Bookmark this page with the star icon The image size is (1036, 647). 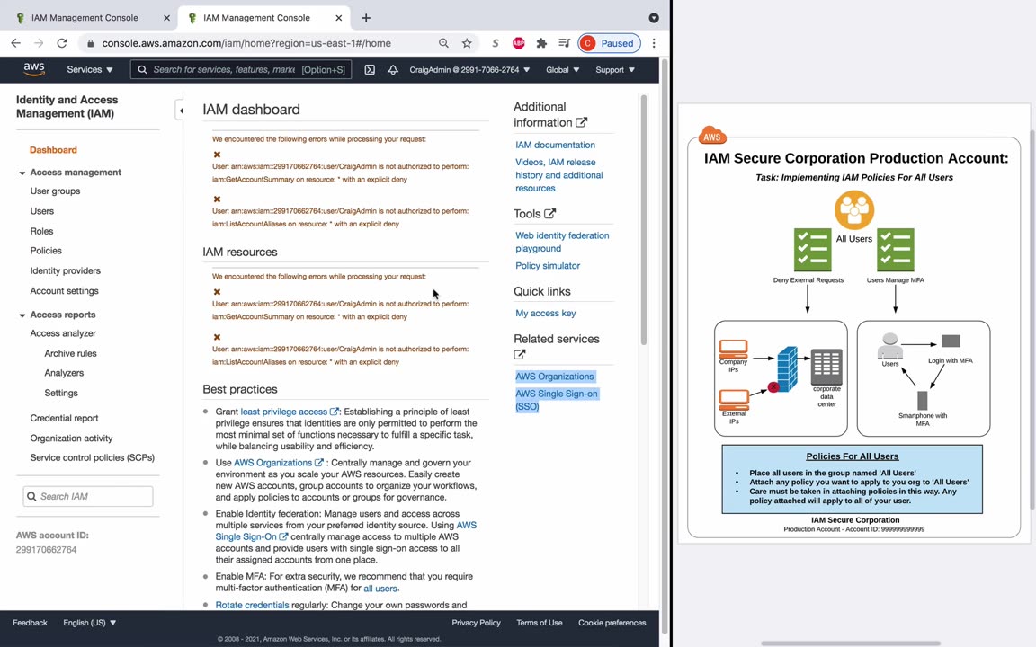(x=467, y=43)
